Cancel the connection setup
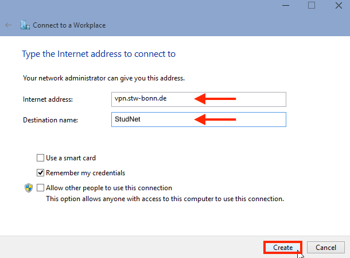This screenshot has height=258, width=350. [326, 248]
